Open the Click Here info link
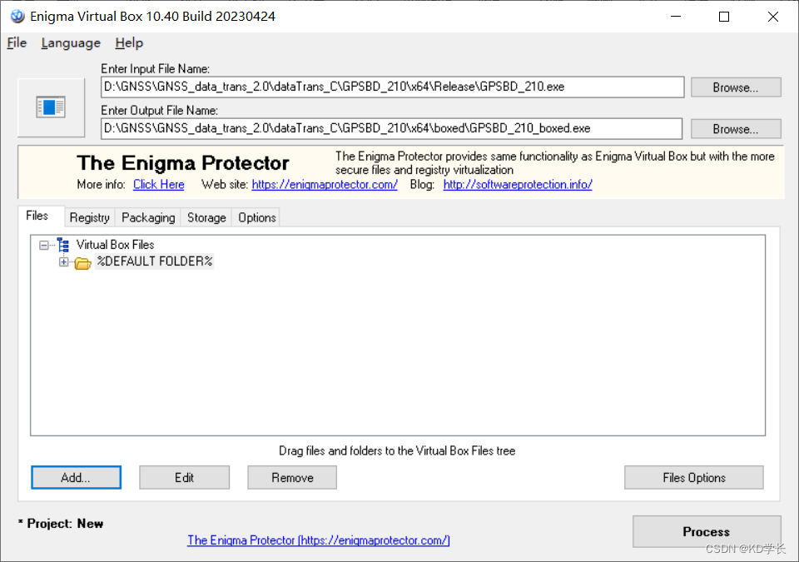 [158, 184]
